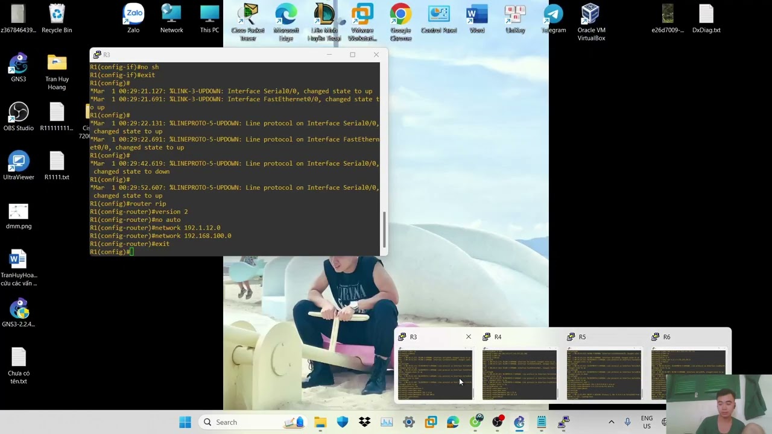Select the Google Chrome desktop shortcut

[x=400, y=23]
